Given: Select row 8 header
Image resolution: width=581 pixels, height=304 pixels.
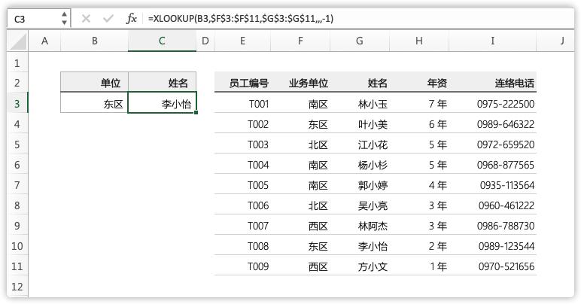Looking at the screenshot, I should pos(17,205).
